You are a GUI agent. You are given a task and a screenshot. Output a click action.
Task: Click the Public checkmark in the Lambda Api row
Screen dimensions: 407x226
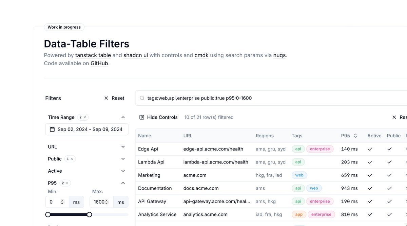[x=390, y=162]
